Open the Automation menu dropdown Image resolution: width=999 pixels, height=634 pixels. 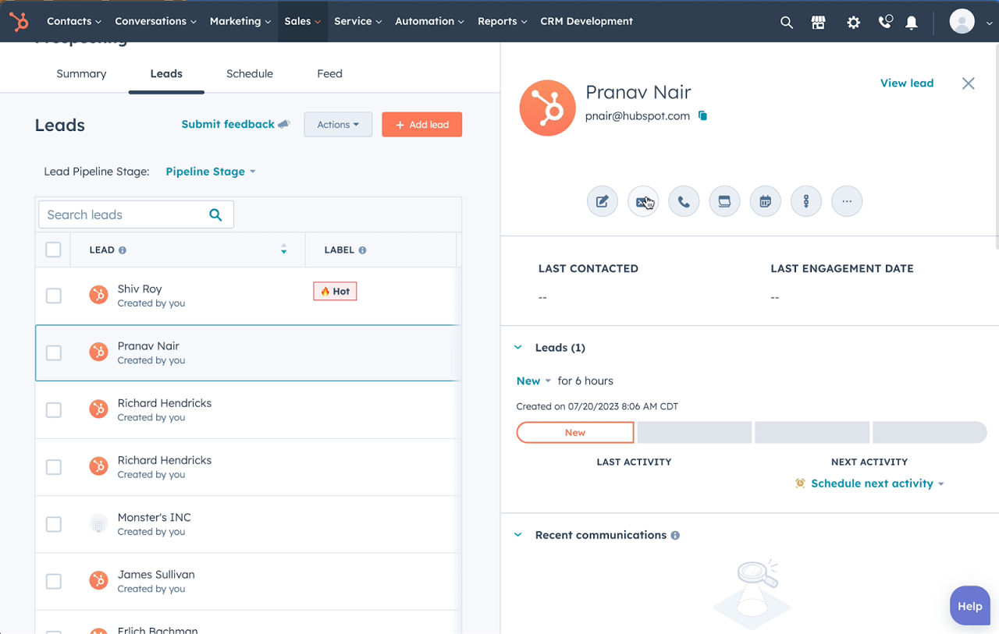[x=429, y=21]
